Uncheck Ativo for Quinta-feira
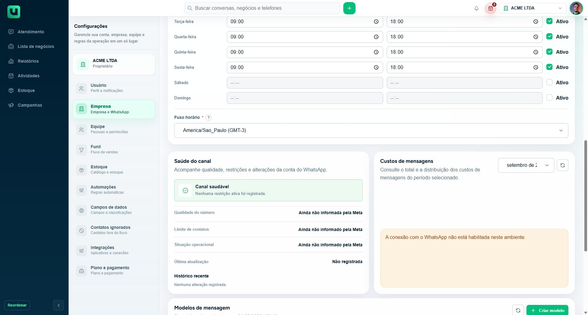The width and height of the screenshot is (588, 315). click(549, 52)
